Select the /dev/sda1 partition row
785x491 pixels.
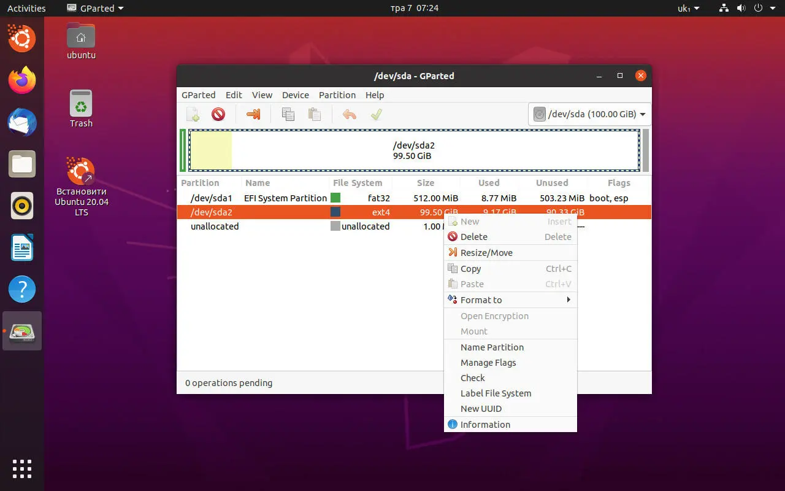coord(414,198)
